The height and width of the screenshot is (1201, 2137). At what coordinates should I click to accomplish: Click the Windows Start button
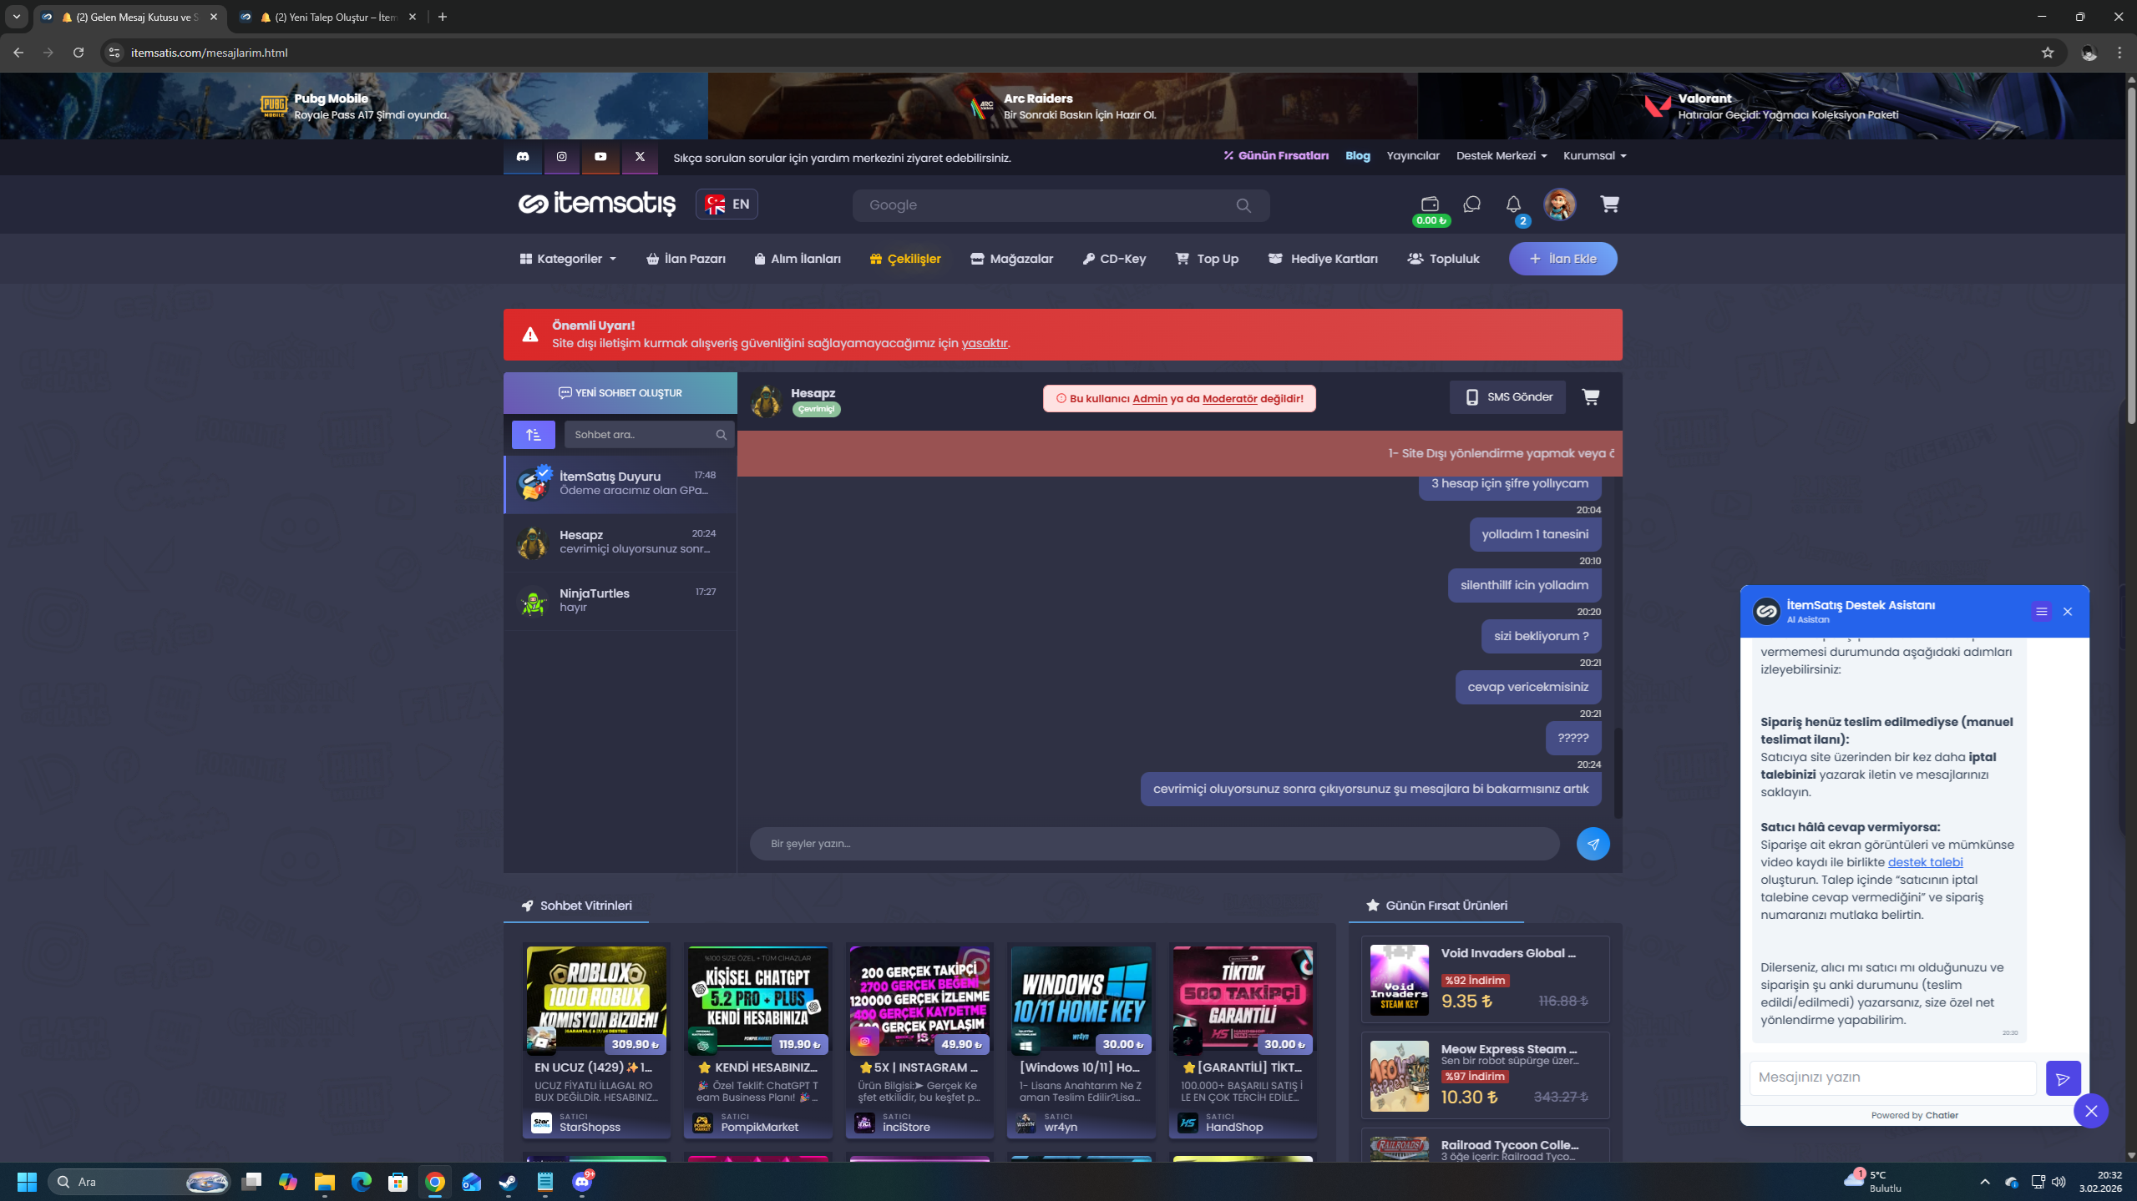[x=27, y=1182]
